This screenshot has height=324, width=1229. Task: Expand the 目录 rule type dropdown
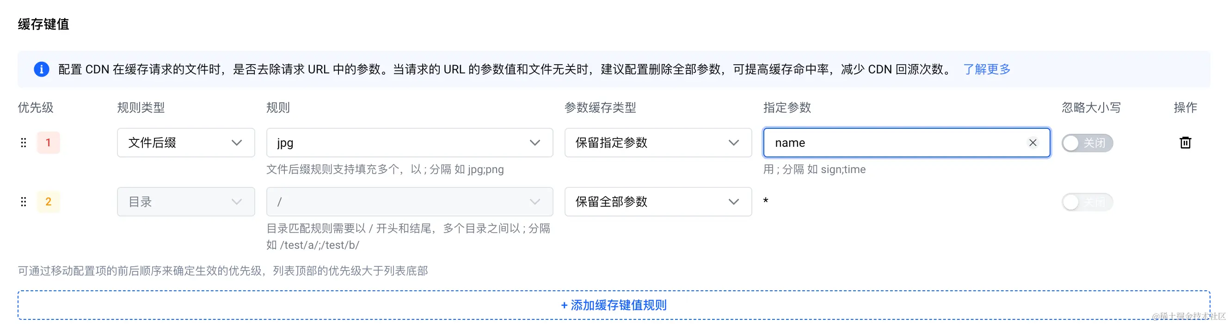pos(186,202)
